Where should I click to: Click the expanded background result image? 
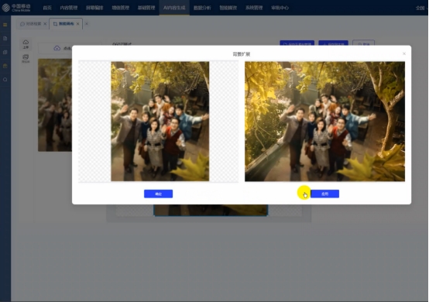coord(324,121)
